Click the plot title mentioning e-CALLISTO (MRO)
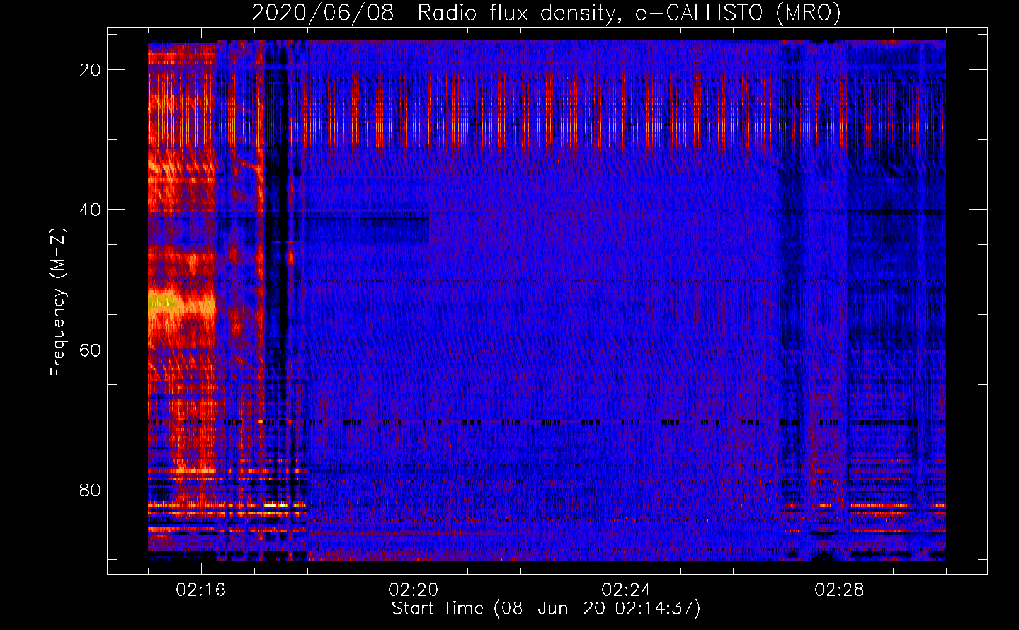 (x=546, y=13)
